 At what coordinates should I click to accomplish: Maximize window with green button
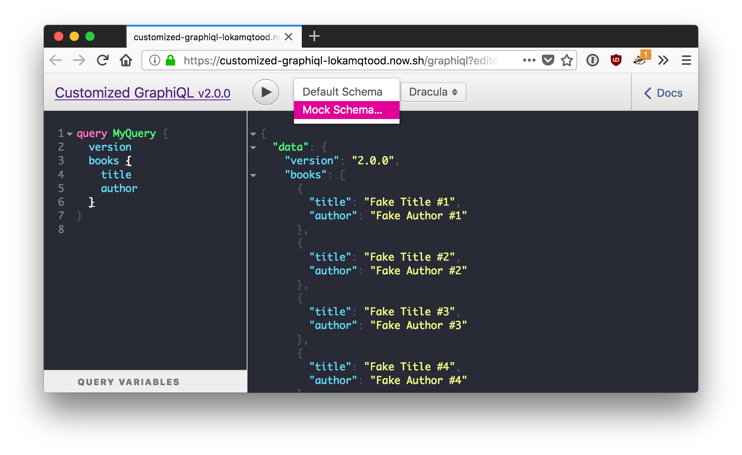coord(90,36)
